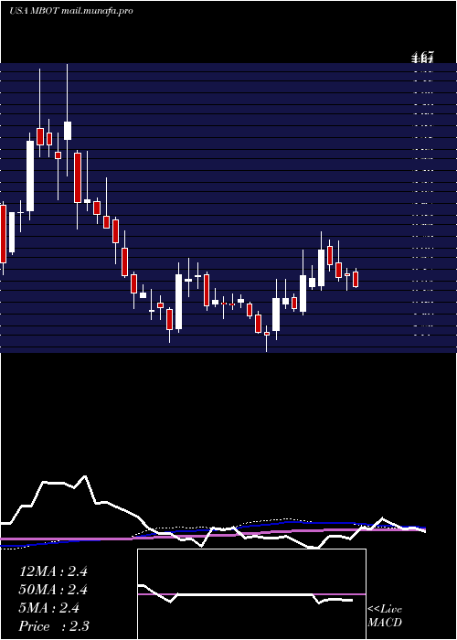
Task: Click the '<<Live MACD' label
Action: tap(385, 616)
